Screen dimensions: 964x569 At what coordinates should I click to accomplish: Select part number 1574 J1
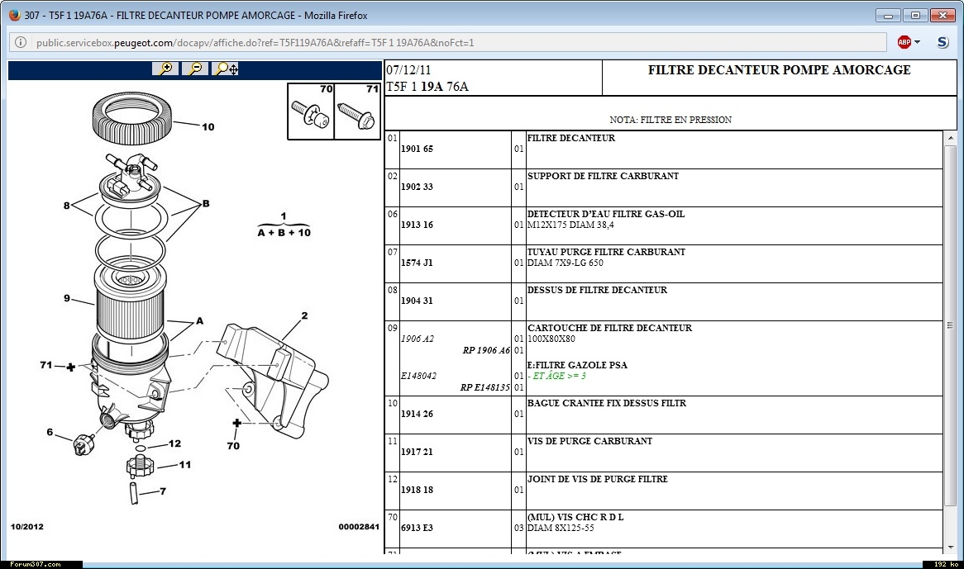click(417, 263)
